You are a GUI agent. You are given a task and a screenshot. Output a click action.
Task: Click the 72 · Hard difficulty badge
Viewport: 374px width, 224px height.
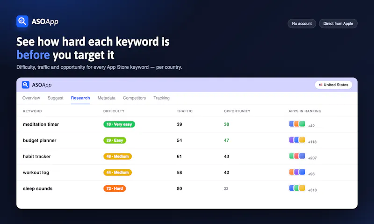point(115,188)
